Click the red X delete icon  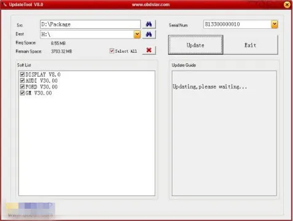(x=149, y=50)
